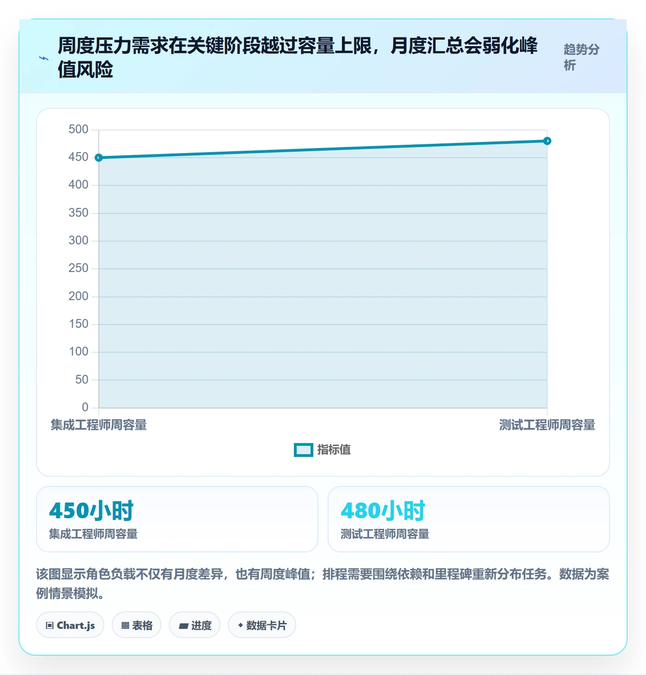Click the 数据卡片 diamond icon

(x=240, y=625)
